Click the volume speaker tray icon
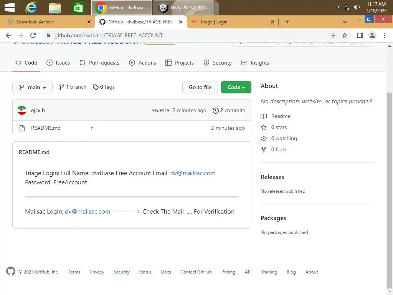 (357, 7)
